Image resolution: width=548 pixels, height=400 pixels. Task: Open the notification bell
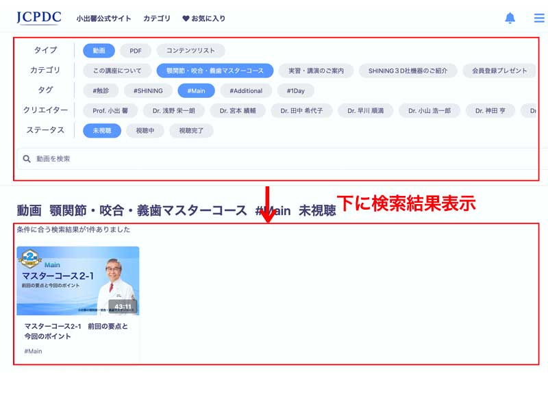click(510, 18)
